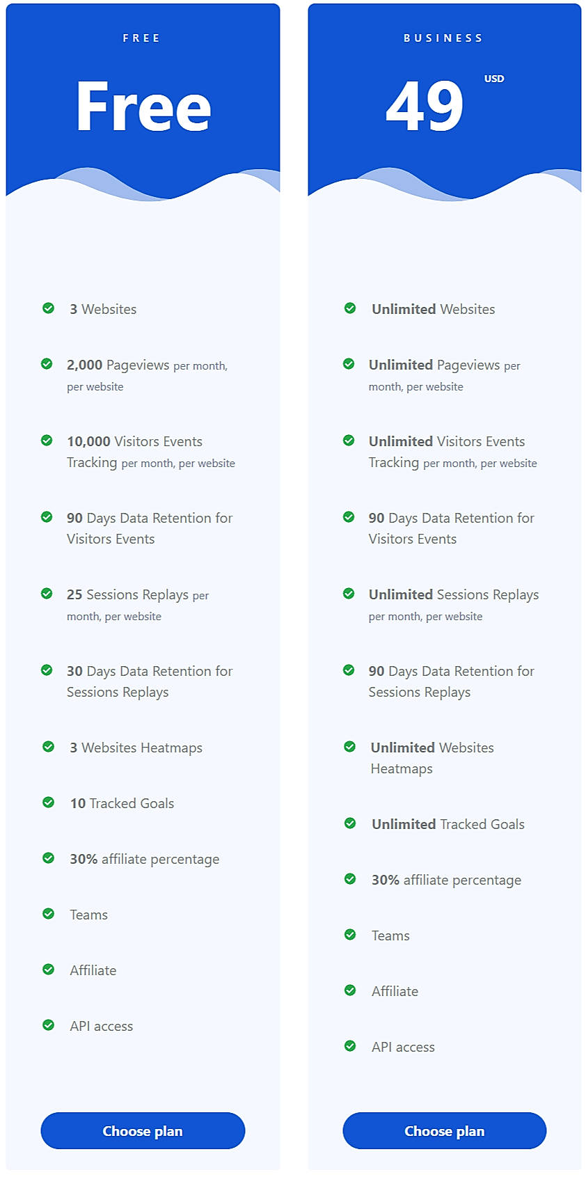Click the large Free price text

(x=142, y=106)
